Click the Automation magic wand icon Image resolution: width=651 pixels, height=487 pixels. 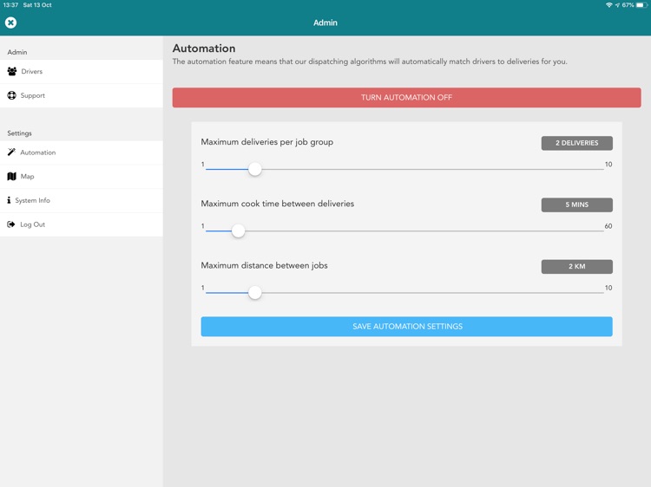tap(11, 153)
